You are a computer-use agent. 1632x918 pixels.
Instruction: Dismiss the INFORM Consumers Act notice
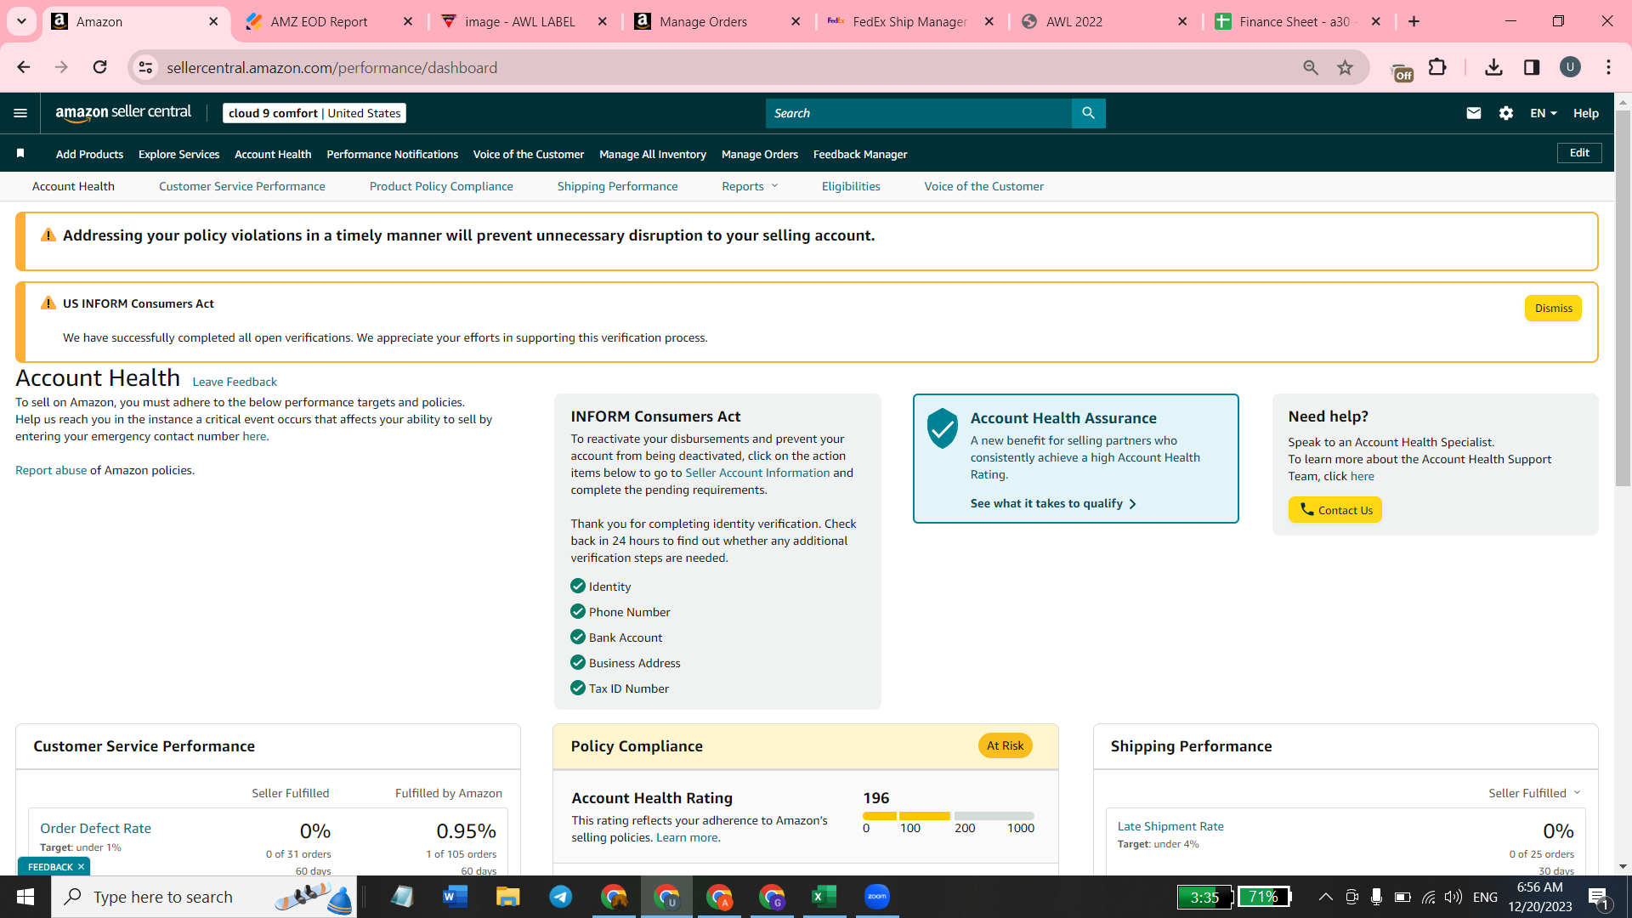tap(1553, 308)
